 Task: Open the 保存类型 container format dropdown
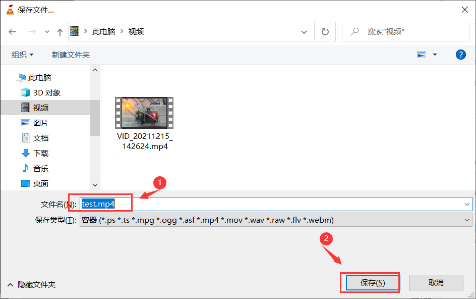point(276,220)
